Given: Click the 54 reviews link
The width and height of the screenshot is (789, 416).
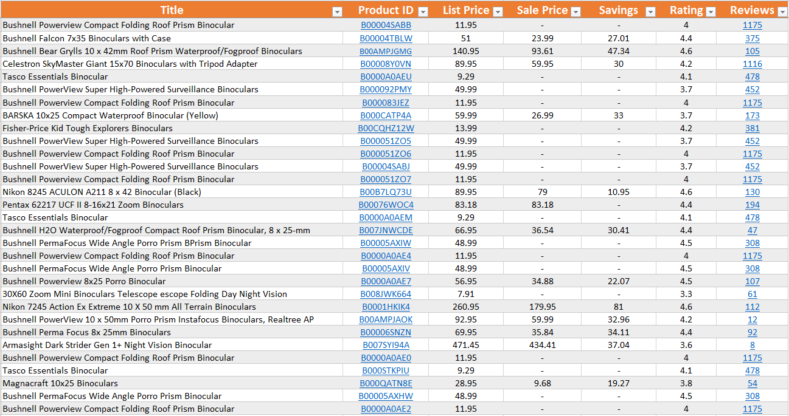Looking at the screenshot, I should point(753,383).
